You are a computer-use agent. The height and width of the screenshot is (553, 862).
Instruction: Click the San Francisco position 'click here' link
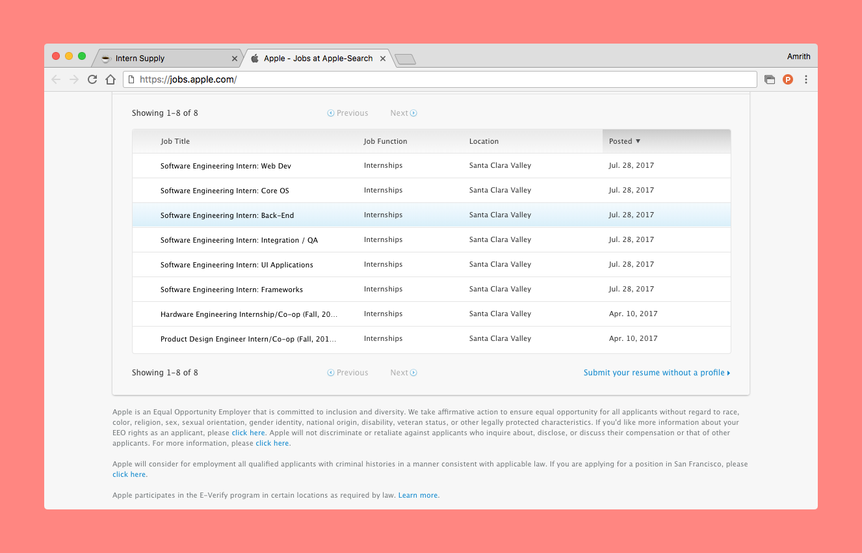click(129, 474)
